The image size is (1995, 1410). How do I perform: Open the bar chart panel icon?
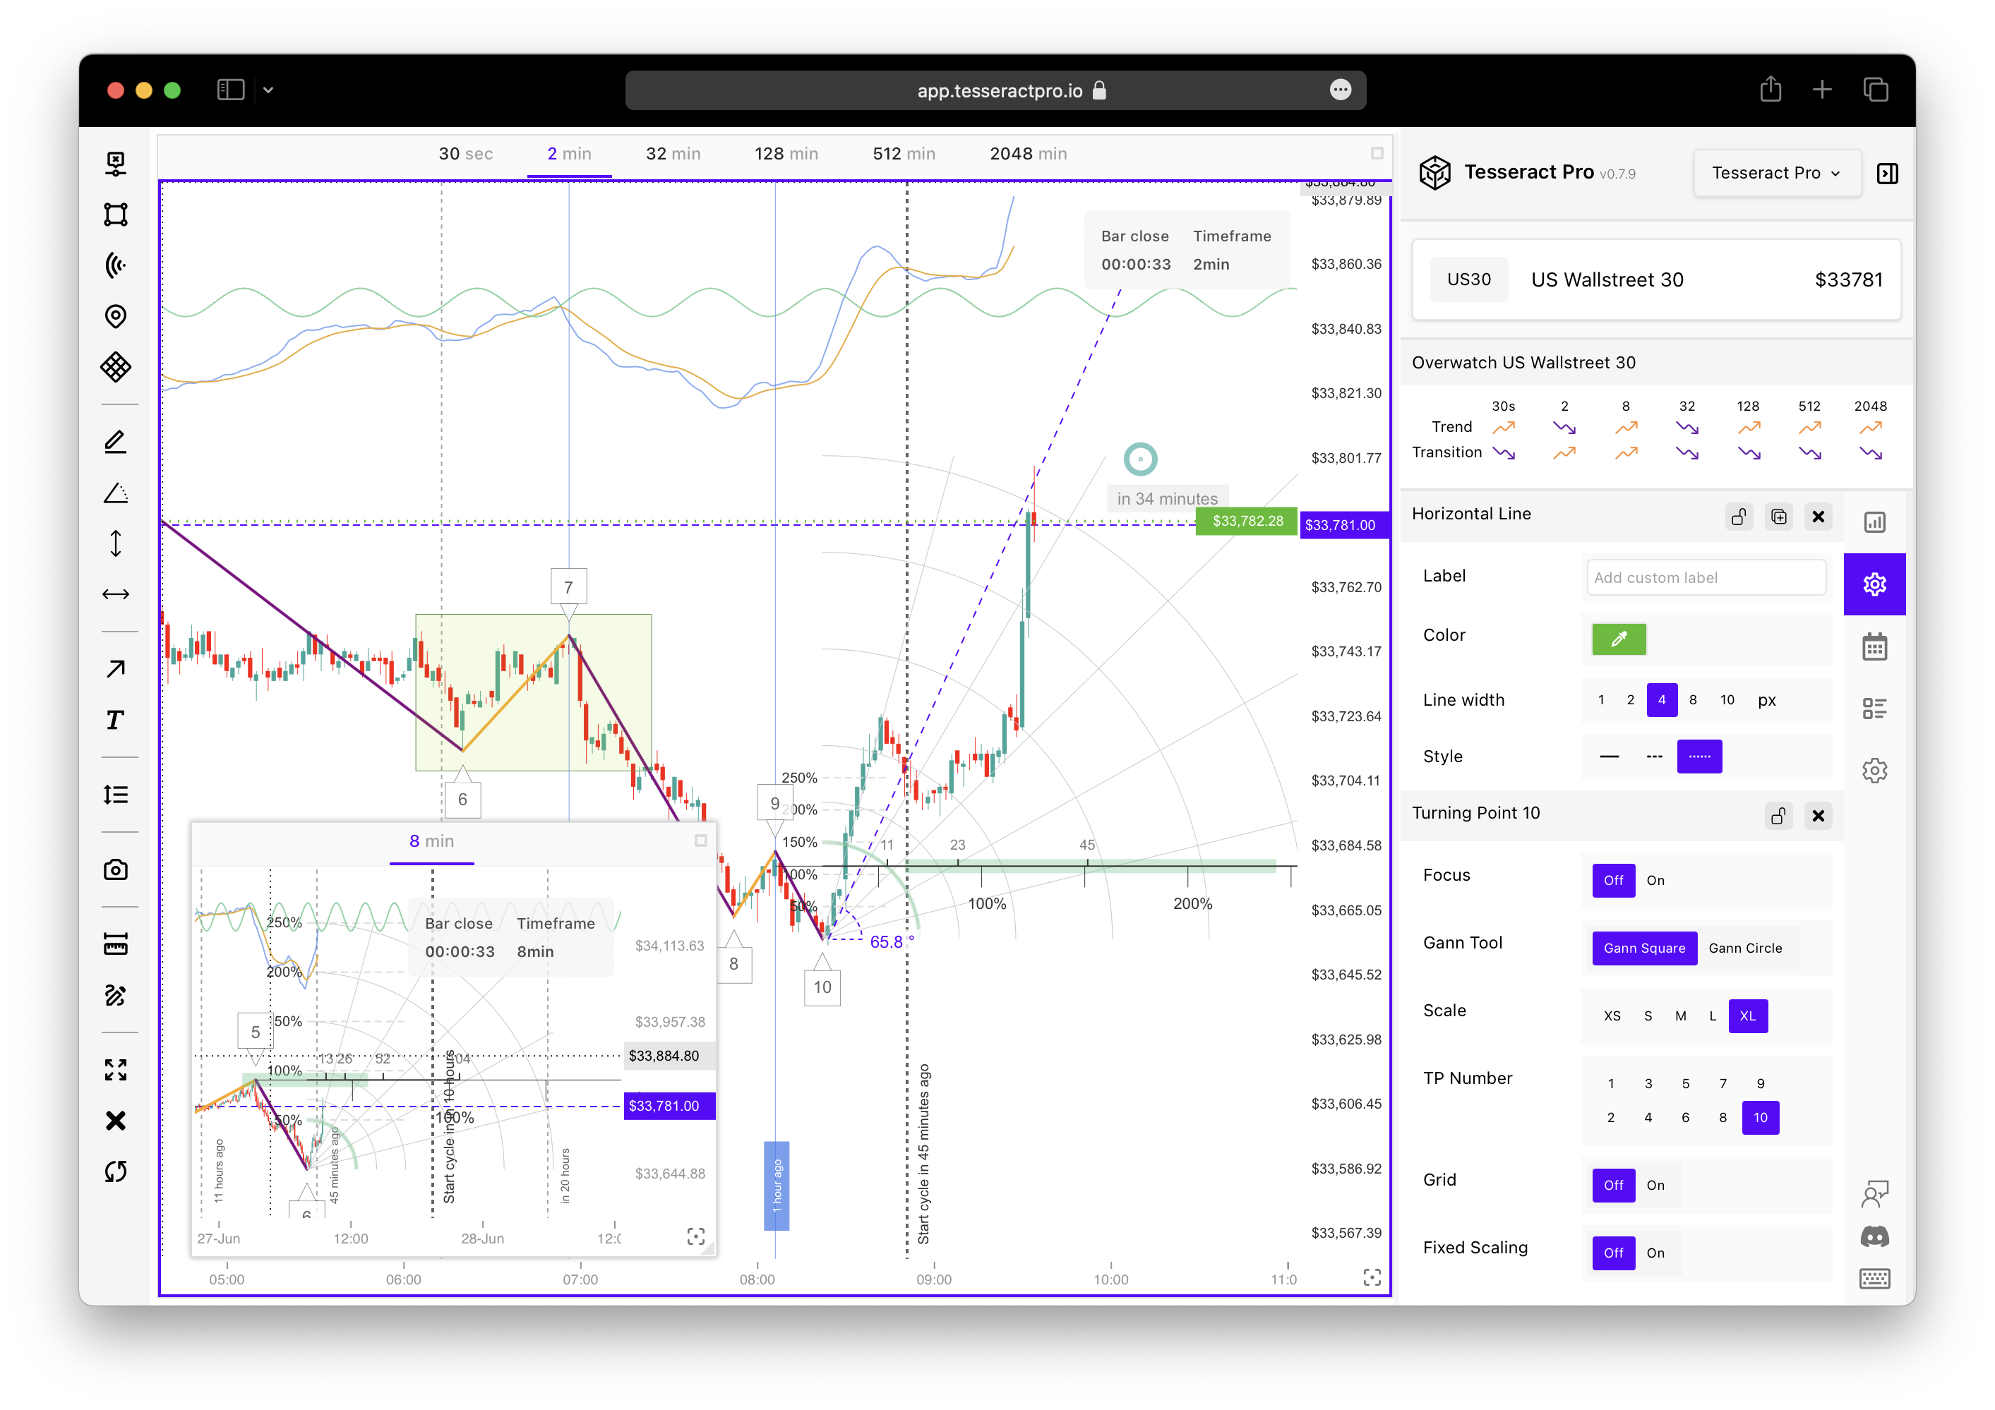pyautogui.click(x=1874, y=522)
